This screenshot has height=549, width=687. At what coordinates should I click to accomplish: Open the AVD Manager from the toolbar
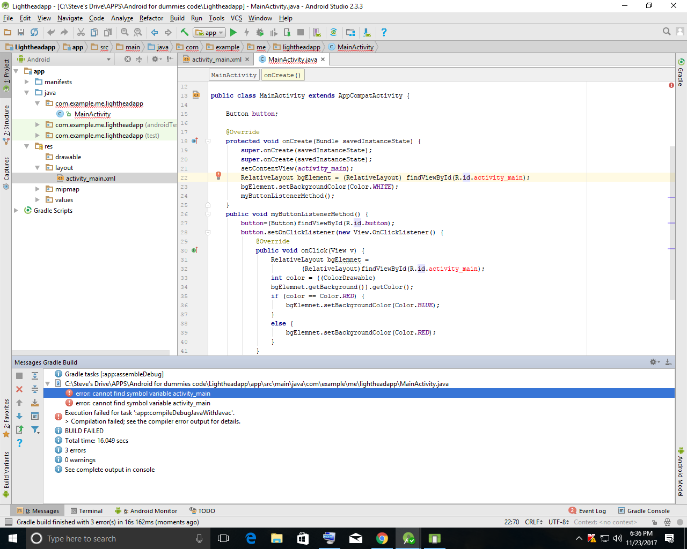coord(317,33)
